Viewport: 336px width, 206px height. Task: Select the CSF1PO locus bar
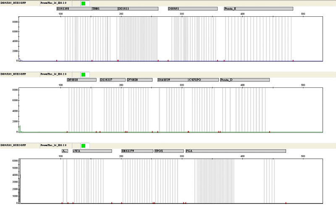point(204,80)
